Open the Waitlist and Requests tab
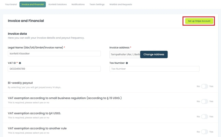Viewport: 221px width, 137px height. [x=120, y=5]
